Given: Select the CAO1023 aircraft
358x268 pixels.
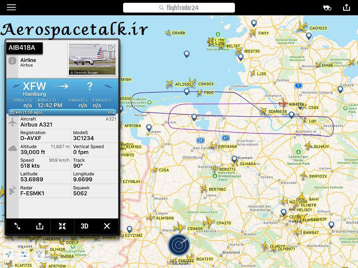Looking at the screenshot, I should coord(303,27).
